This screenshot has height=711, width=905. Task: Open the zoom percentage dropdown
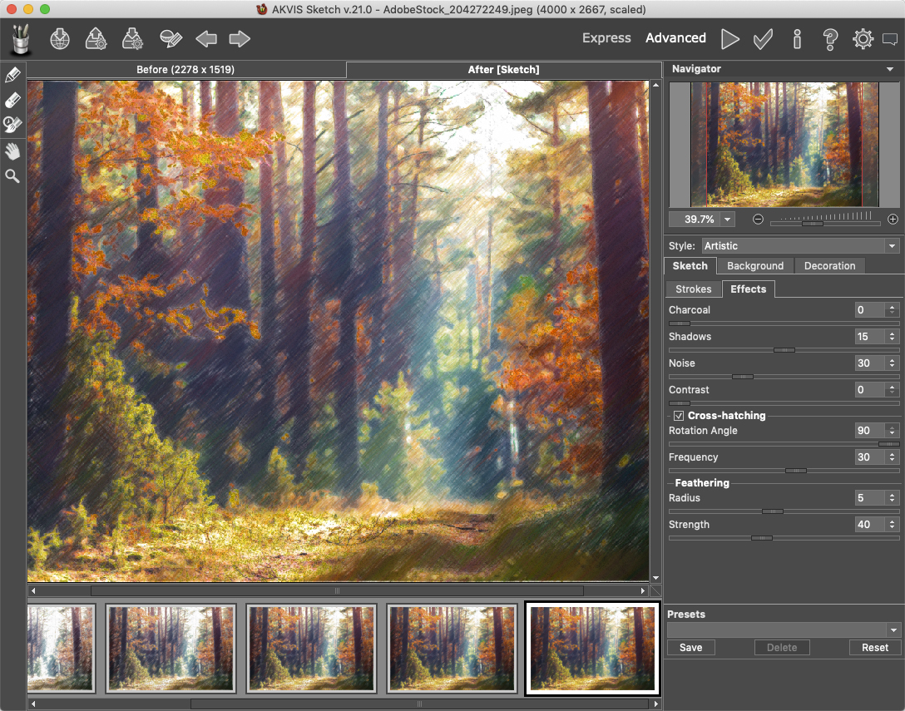click(x=728, y=220)
